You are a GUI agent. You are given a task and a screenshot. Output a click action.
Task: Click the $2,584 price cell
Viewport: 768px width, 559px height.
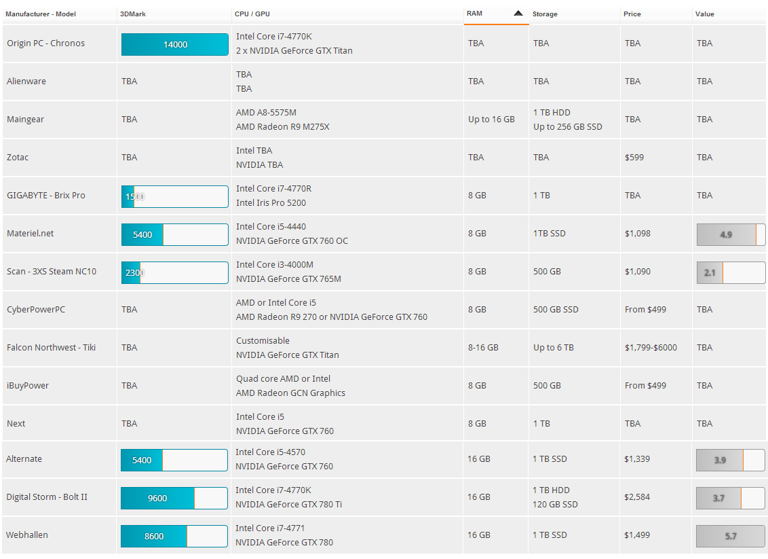[637, 497]
